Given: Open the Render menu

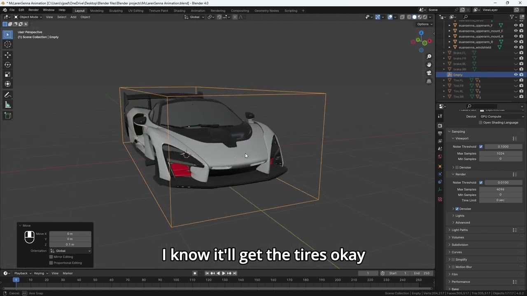Looking at the screenshot, I should pos(33,10).
